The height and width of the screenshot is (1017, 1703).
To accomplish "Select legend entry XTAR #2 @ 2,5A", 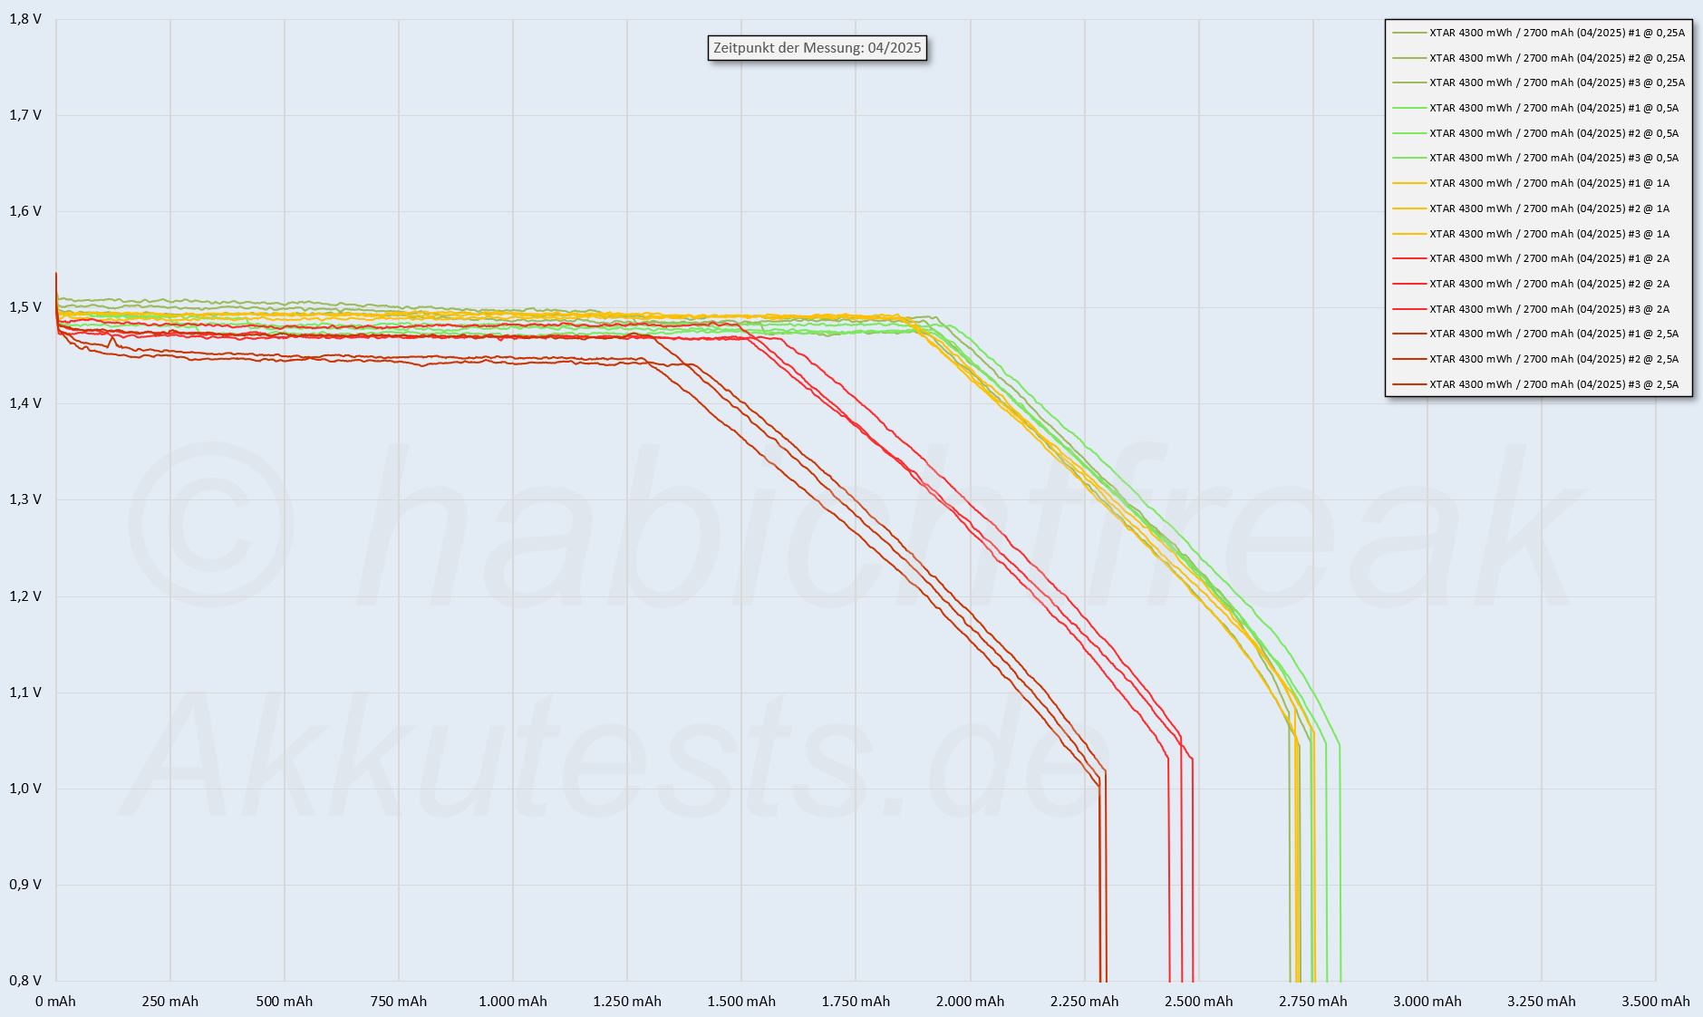I will (1535, 359).
